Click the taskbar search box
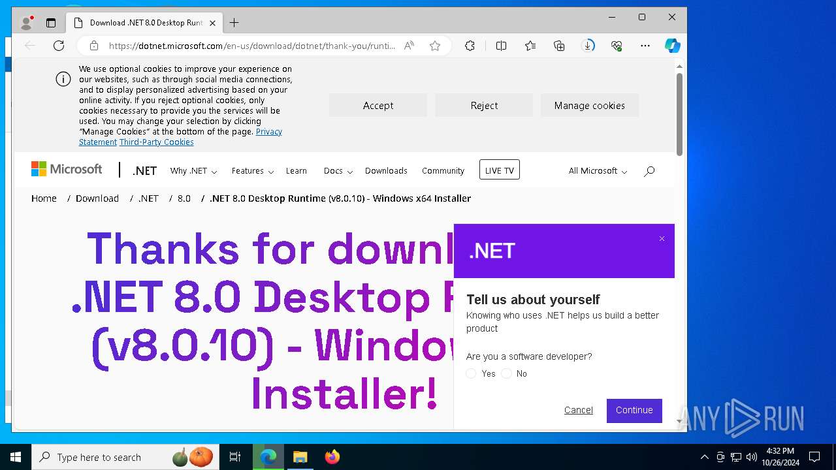 [126, 457]
